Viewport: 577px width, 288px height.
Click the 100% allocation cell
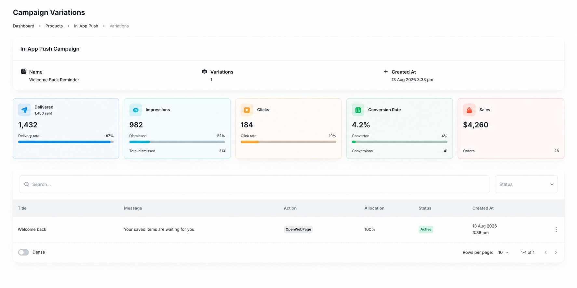pos(370,229)
